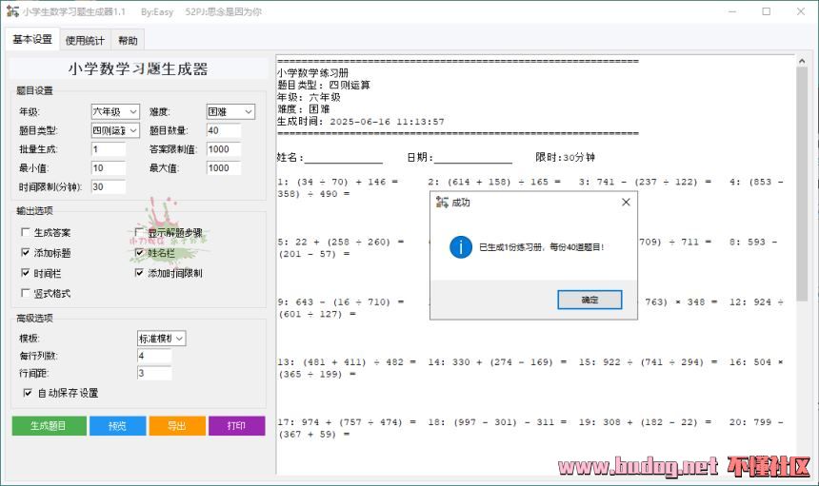Minimize the main application window
This screenshot has width=819, height=486.
pyautogui.click(x=724, y=11)
